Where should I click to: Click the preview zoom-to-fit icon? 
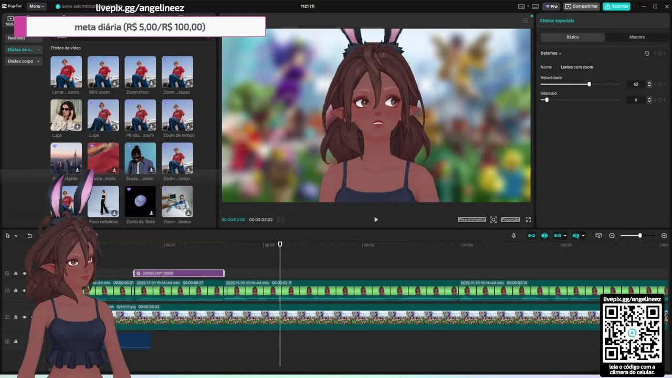[493, 219]
